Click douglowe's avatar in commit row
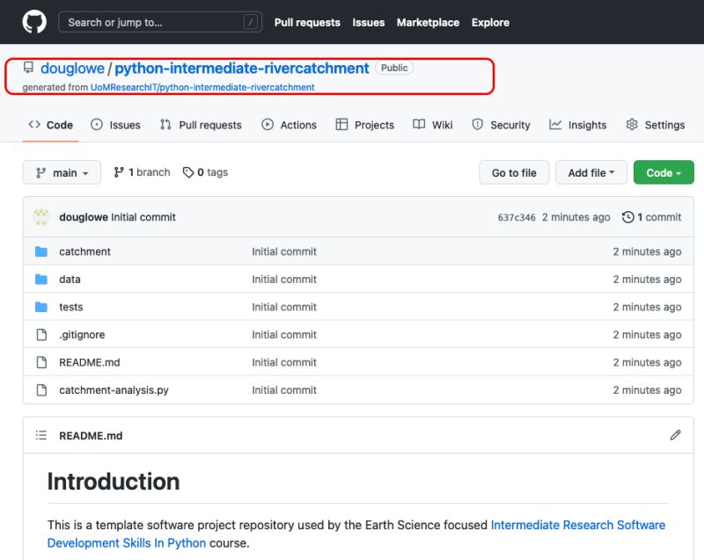Screen dimensions: 704x560 click(41, 217)
